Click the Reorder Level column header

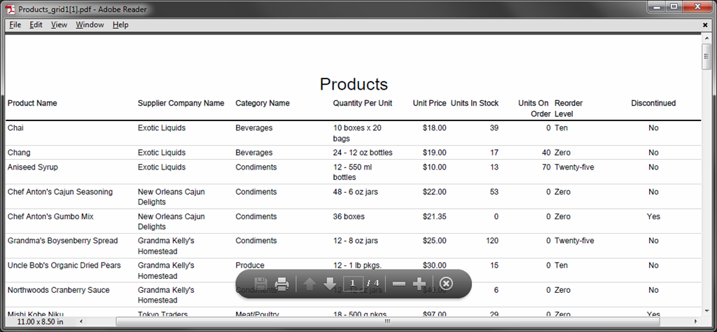point(569,109)
